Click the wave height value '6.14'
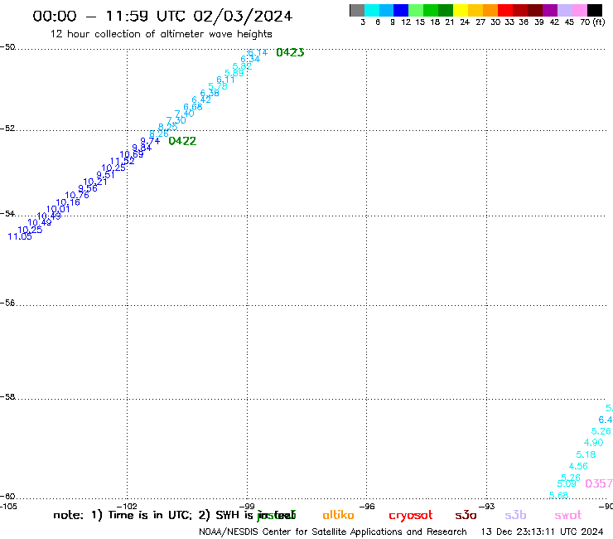613x539 pixels. [258, 52]
